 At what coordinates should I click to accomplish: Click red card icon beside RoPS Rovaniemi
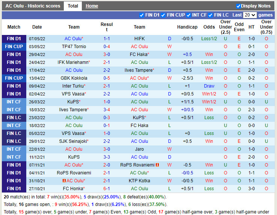[157, 165]
